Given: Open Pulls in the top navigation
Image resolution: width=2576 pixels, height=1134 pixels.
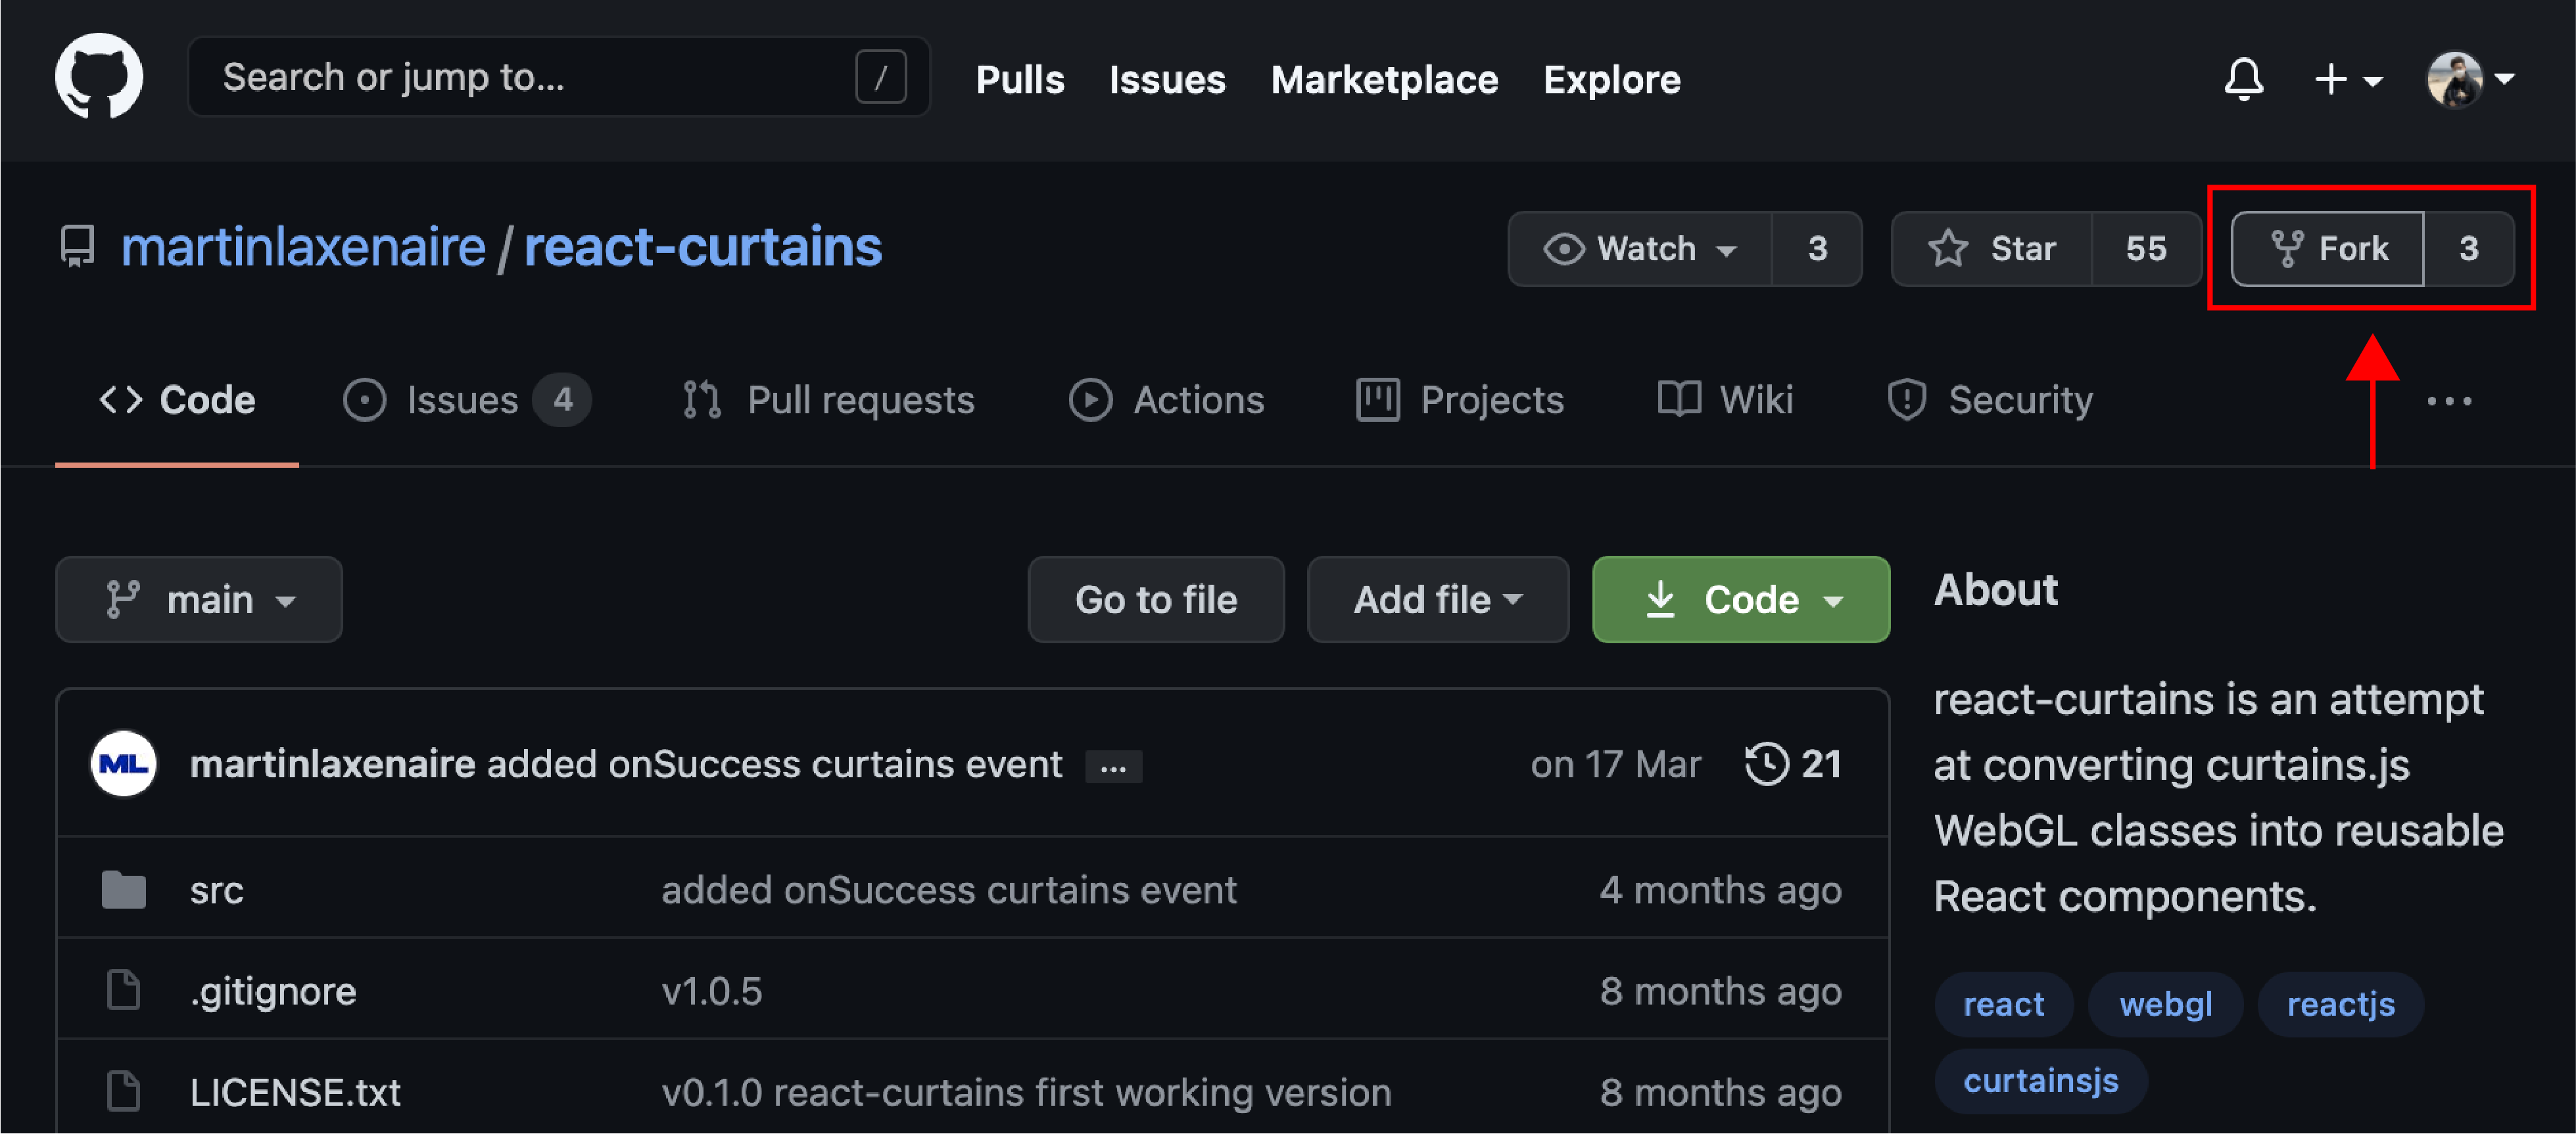Looking at the screenshot, I should click(x=1019, y=79).
